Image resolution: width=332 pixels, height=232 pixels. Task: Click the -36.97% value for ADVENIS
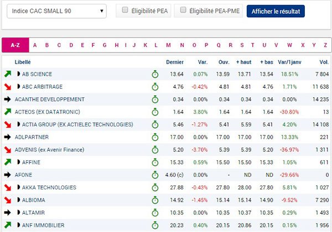tap(289, 150)
